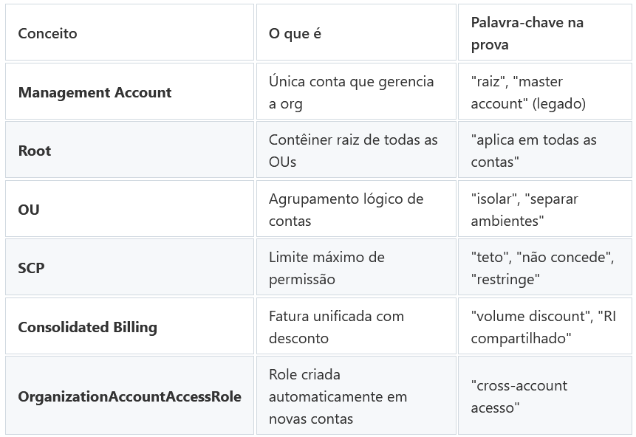Image resolution: width=636 pixels, height=437 pixels.
Task: Click 'teto, não concede, restringe' cell
Action: [544, 267]
